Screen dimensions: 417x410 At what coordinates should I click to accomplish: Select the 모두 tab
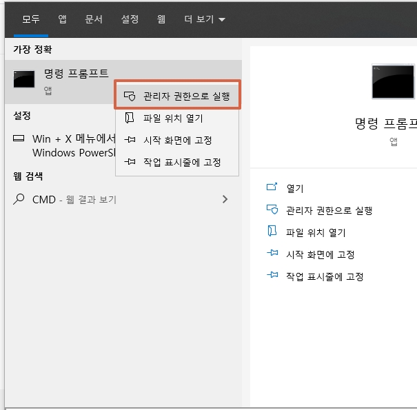[x=31, y=19]
